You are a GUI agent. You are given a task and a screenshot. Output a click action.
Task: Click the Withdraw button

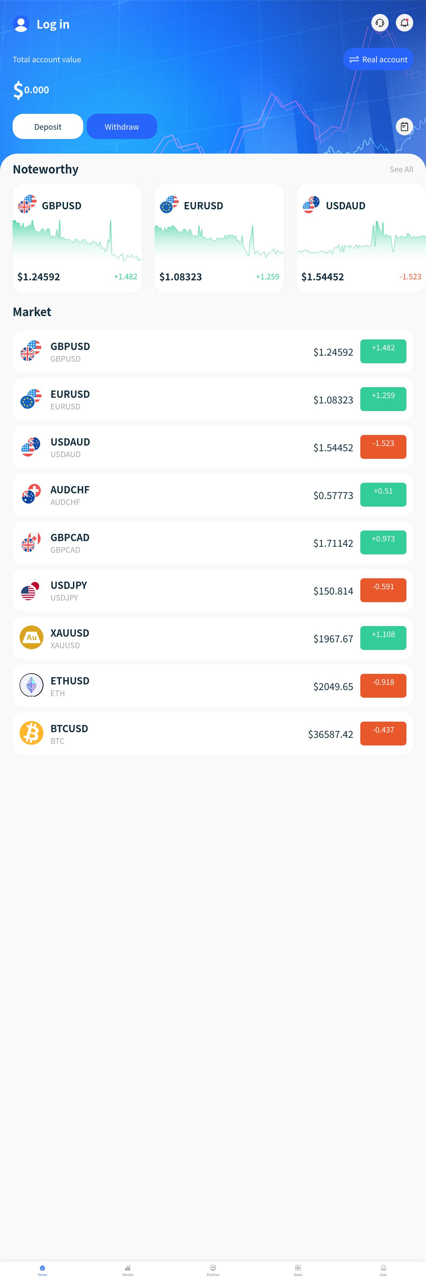click(x=122, y=126)
